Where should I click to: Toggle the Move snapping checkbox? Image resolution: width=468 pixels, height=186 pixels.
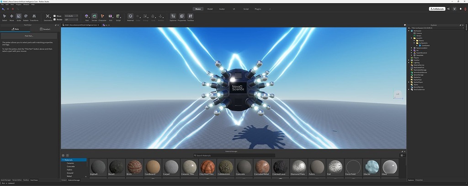tap(55, 16)
